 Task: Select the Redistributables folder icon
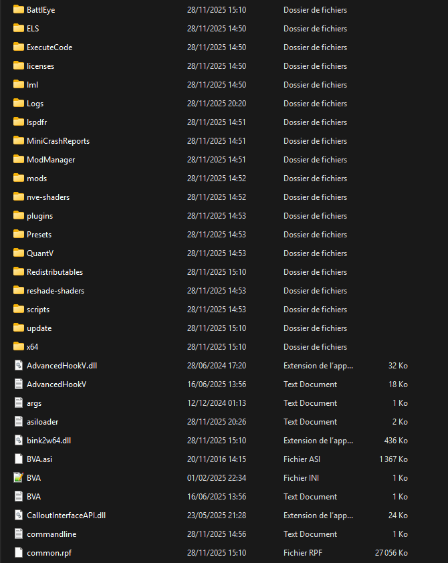pos(18,271)
